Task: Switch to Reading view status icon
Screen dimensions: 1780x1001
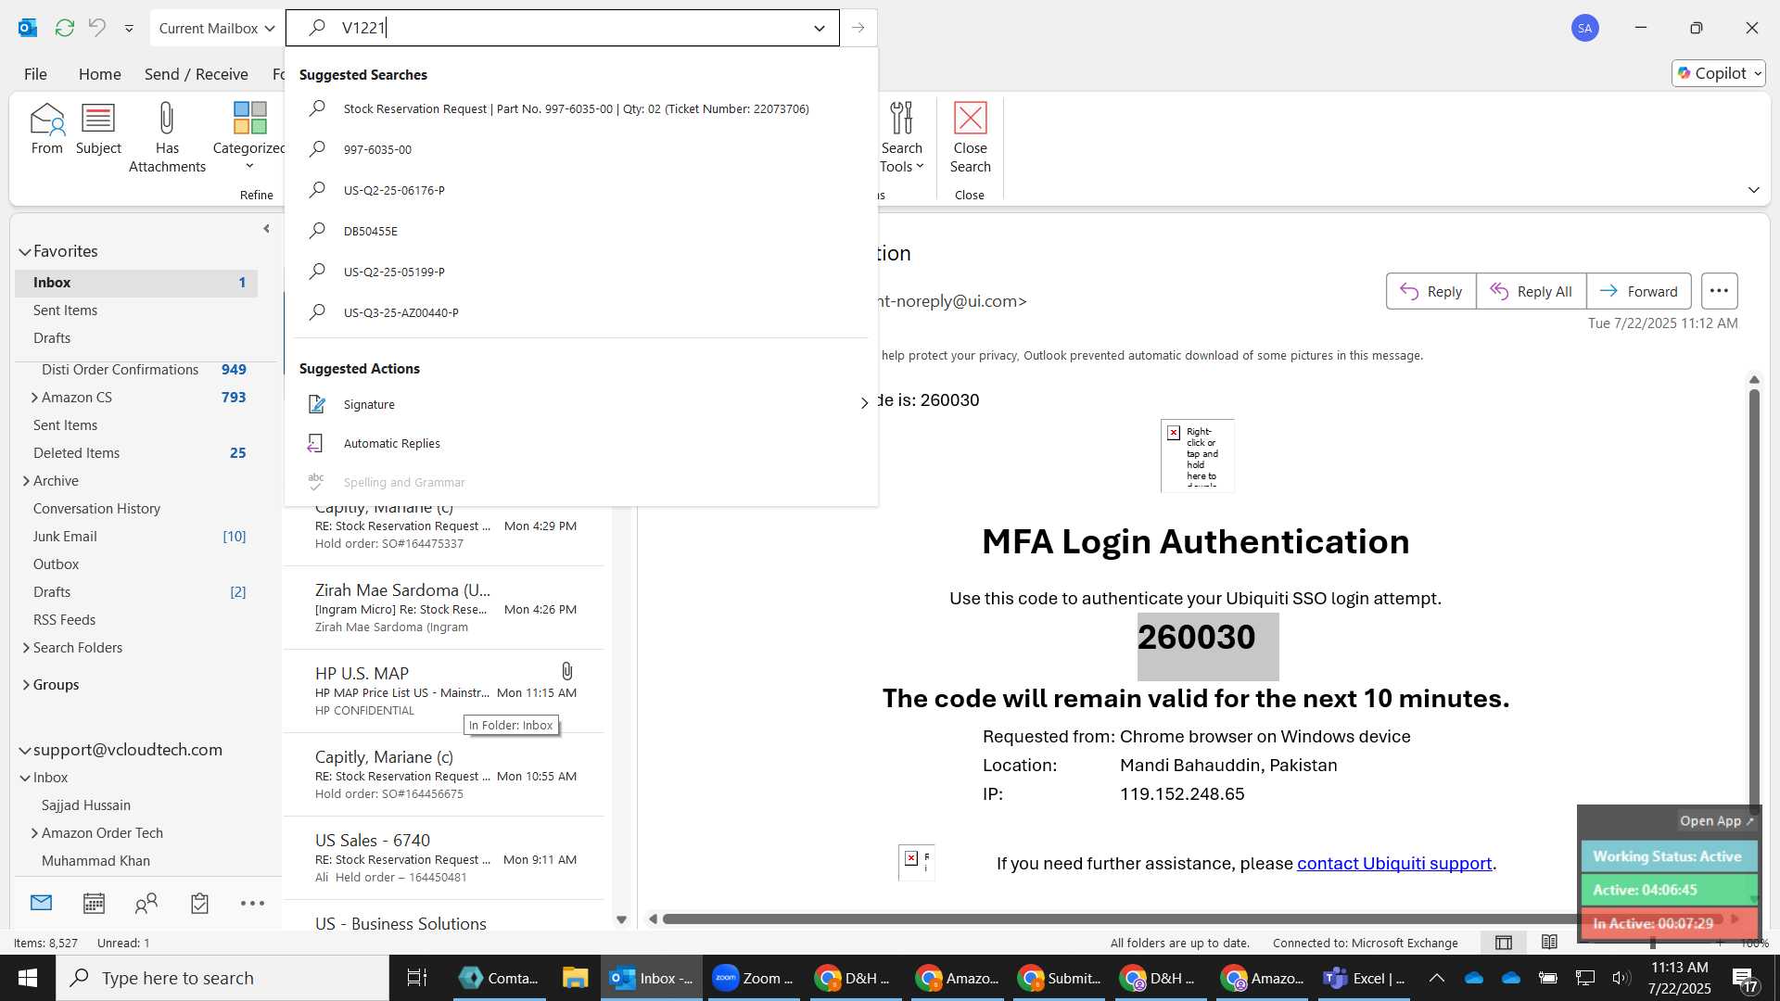Action: coord(1549,943)
